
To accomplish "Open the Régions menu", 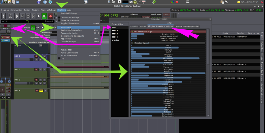I will (35, 10).
